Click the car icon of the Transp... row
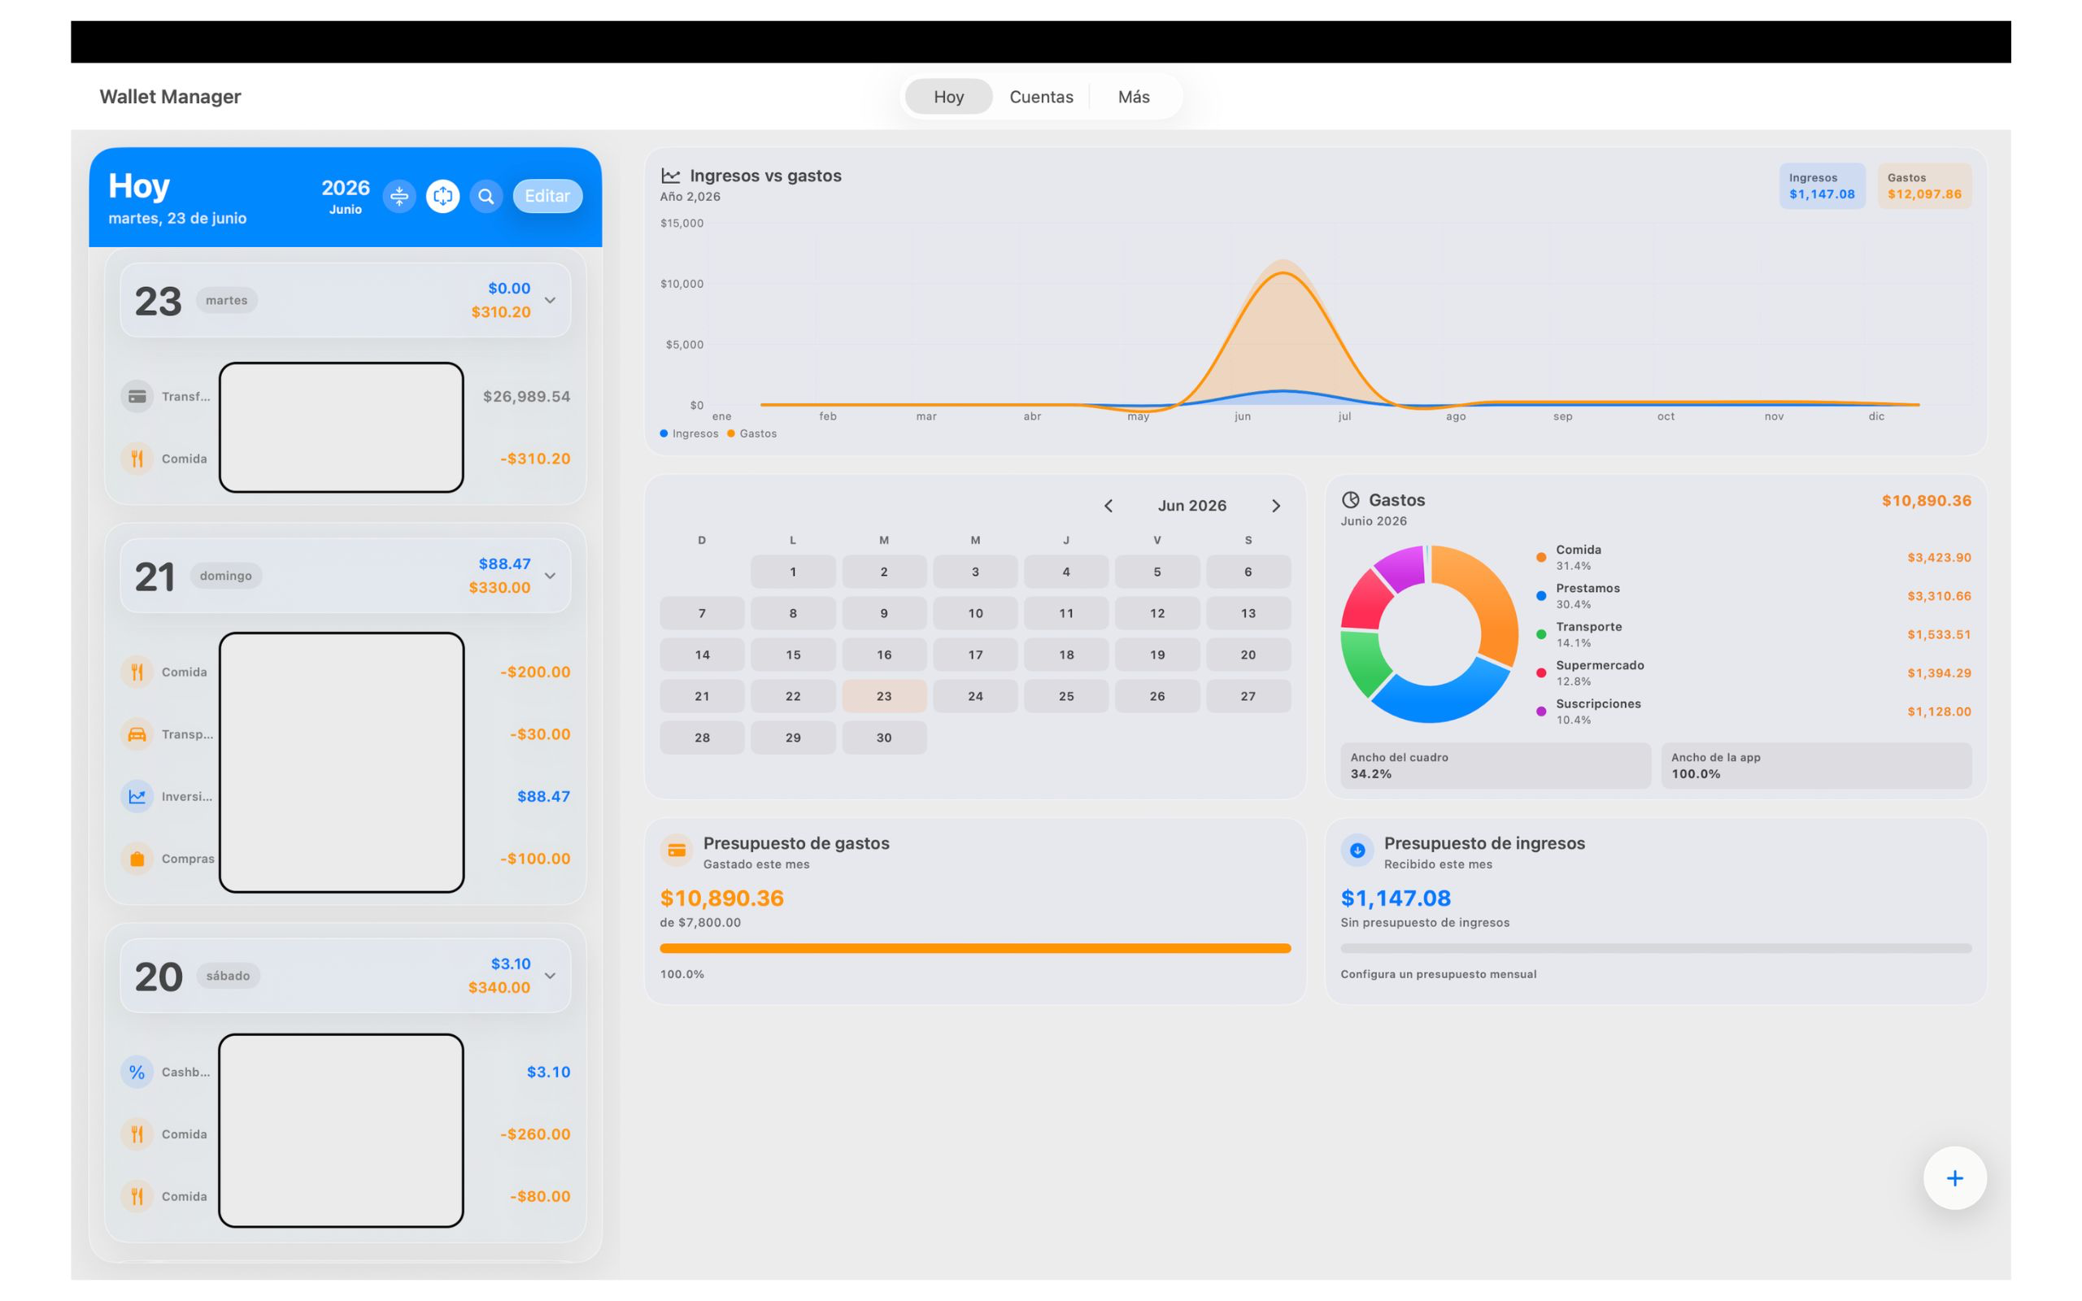This screenshot has height=1301, width=2082. 137,734
